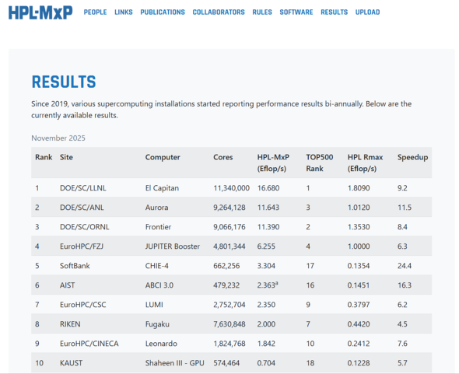This screenshot has width=459, height=374.
Task: Click the RESULTS page heading
Action: [64, 82]
